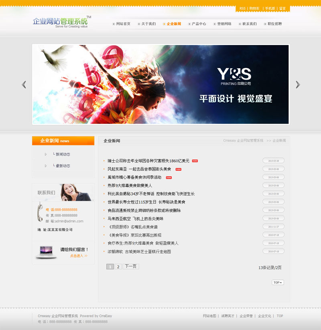Click the red new badge on 瑞士公司 headline
The width and height of the screenshot is (321, 330).
pyautogui.click(x=195, y=161)
